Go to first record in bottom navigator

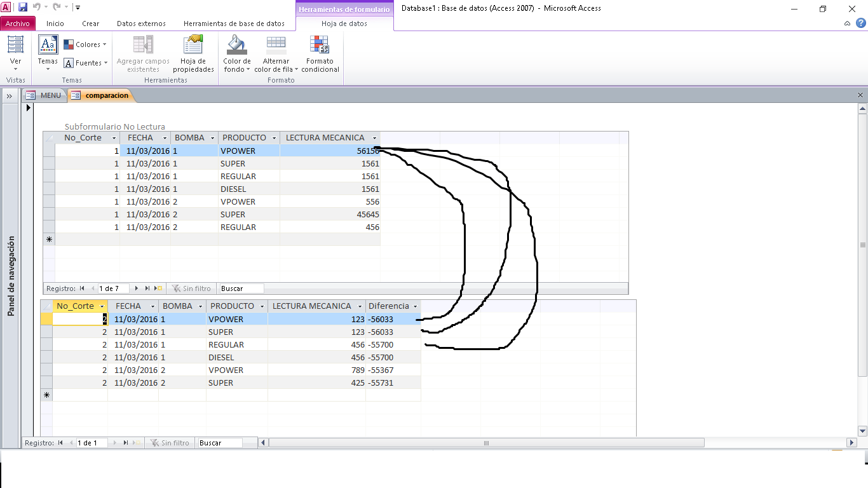coord(60,443)
